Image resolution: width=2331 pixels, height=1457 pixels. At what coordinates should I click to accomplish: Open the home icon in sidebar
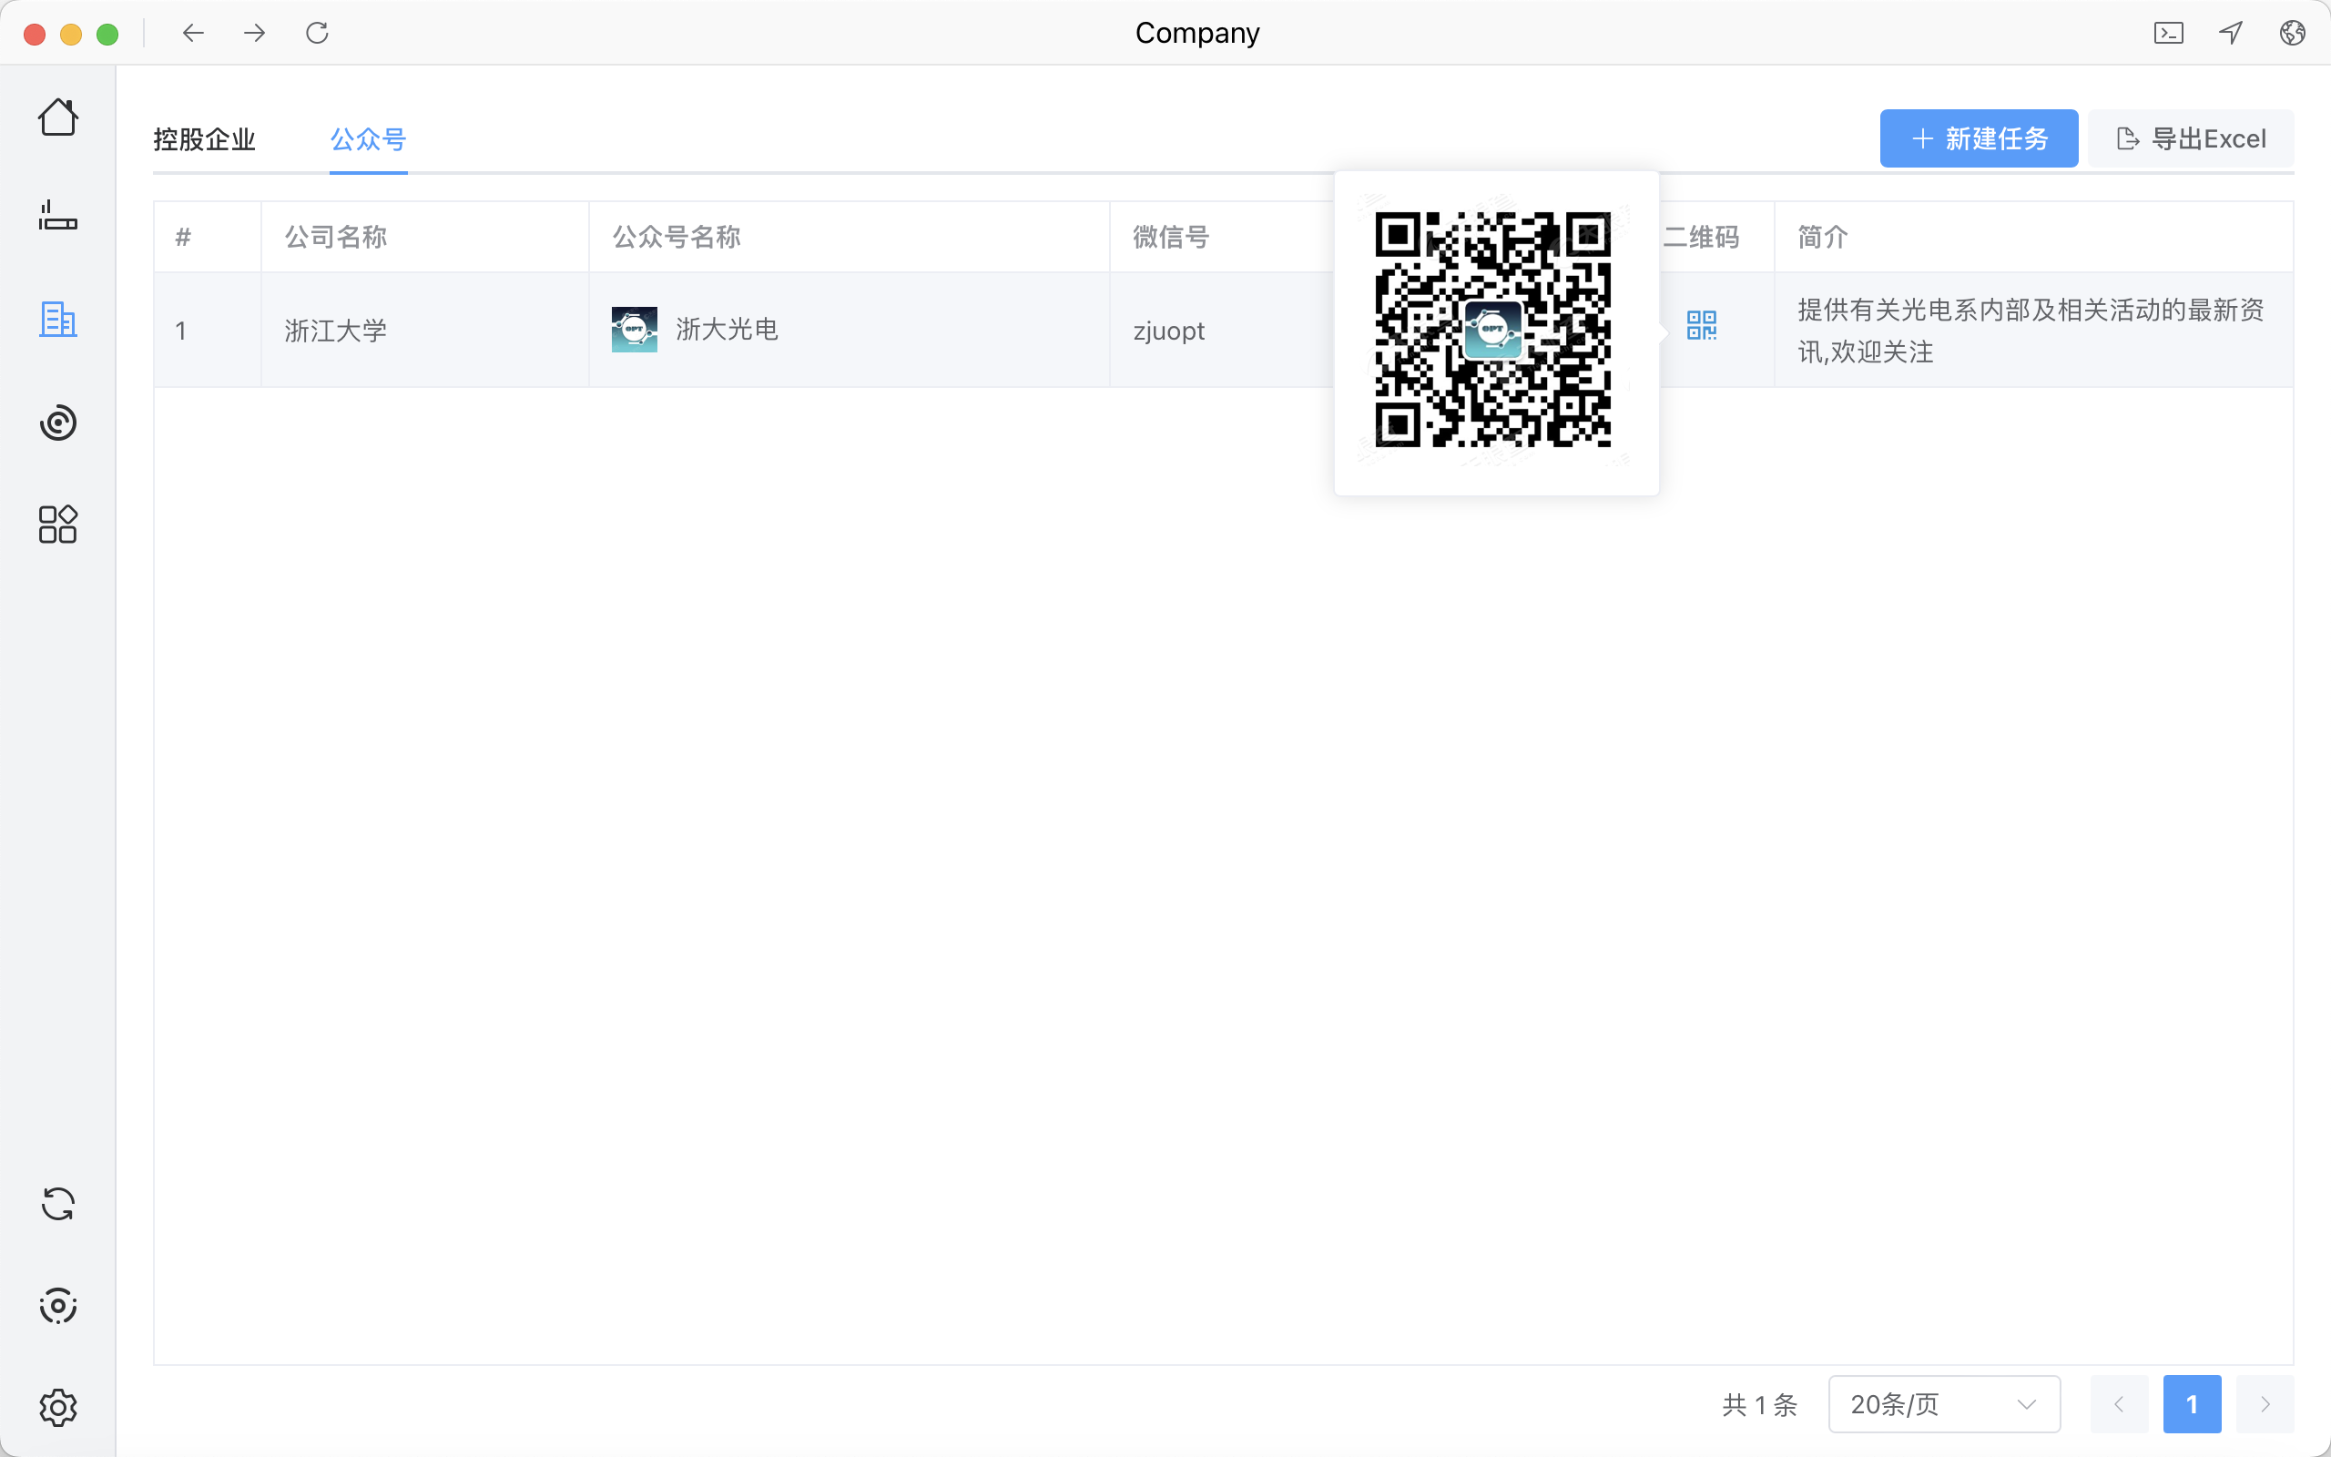57,117
